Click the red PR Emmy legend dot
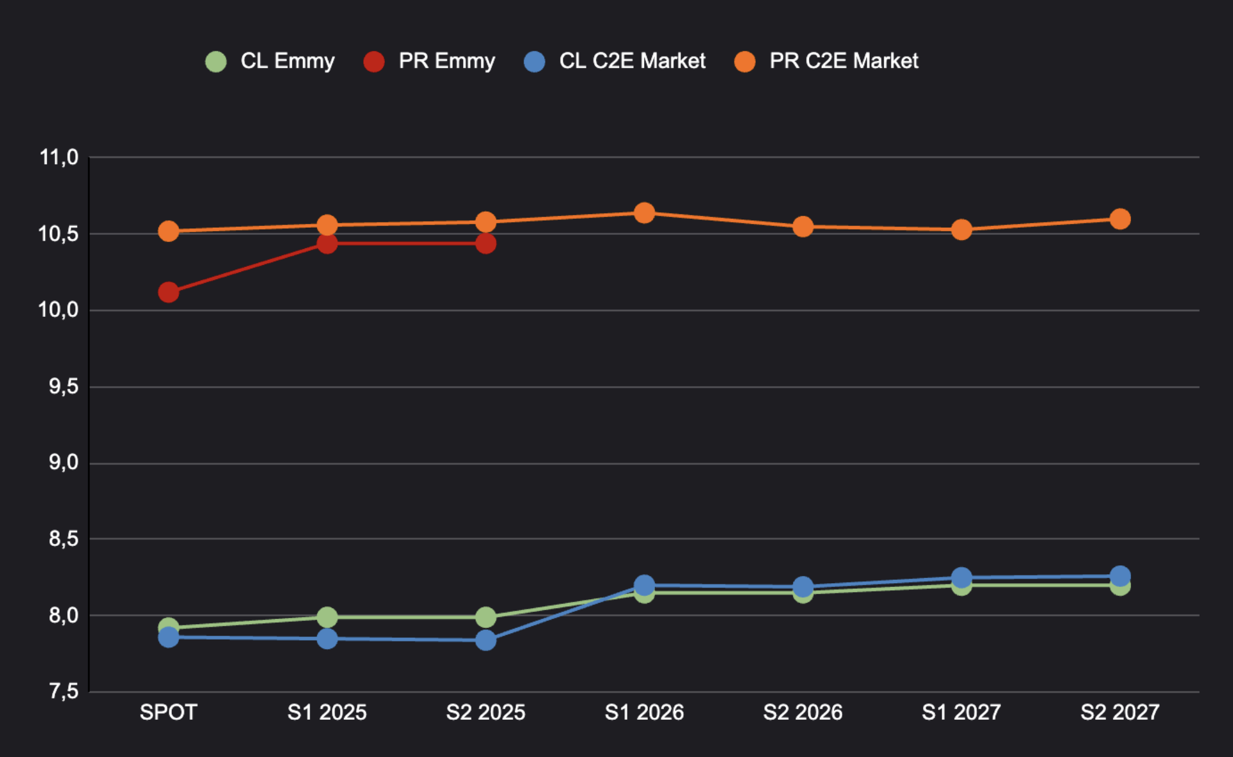This screenshot has width=1233, height=757. click(x=374, y=62)
